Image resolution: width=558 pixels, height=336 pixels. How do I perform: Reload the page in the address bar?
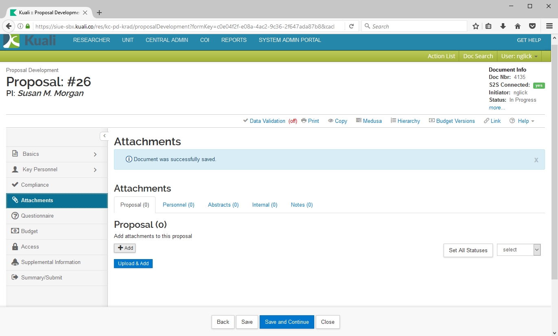[351, 26]
